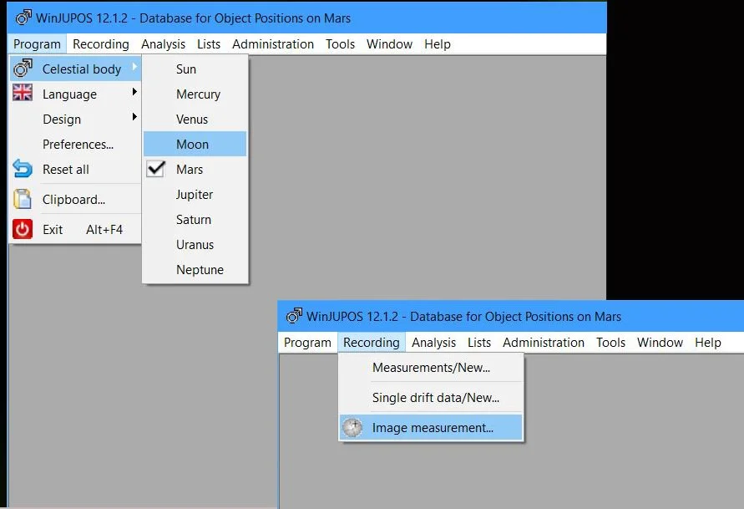Click the UK flag Language icon

(x=23, y=93)
